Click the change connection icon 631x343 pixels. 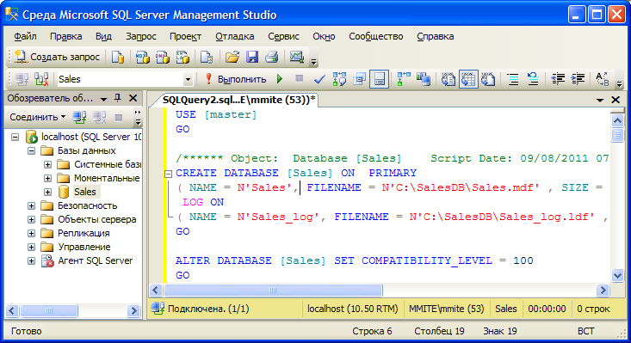[x=41, y=79]
